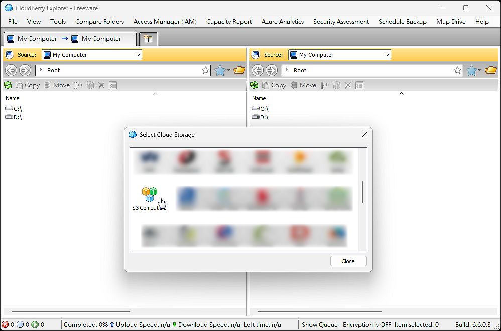
Task: Go back in left pane navigation
Action: (x=11, y=70)
